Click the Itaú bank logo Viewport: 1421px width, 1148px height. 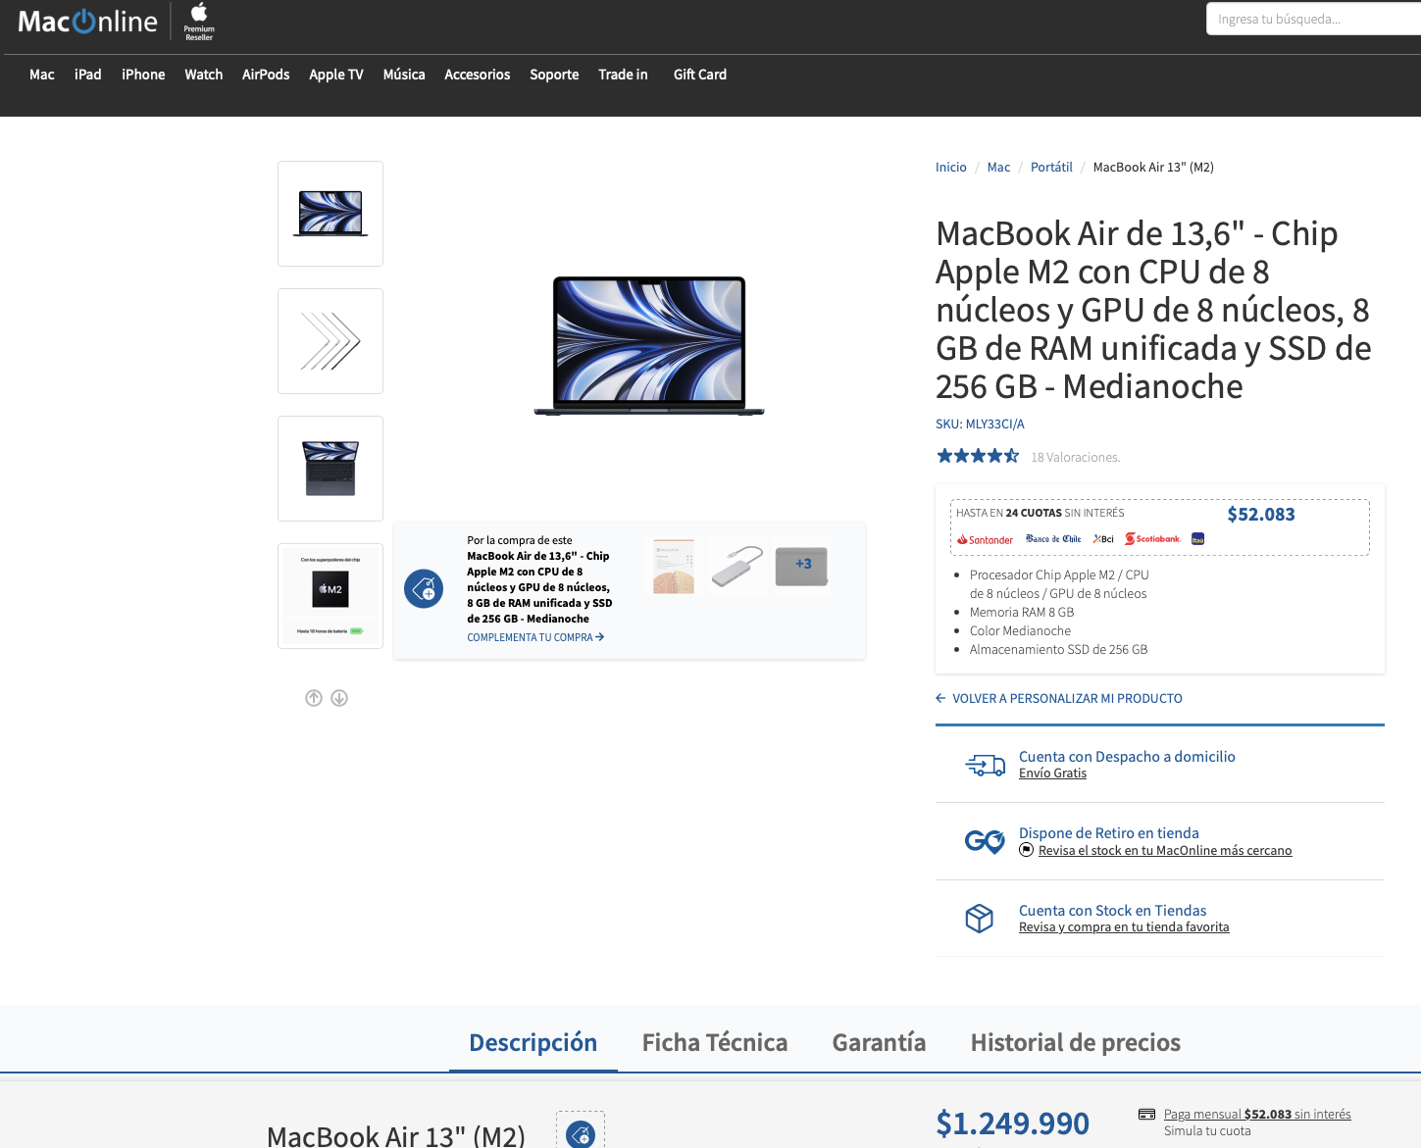coord(1197,539)
